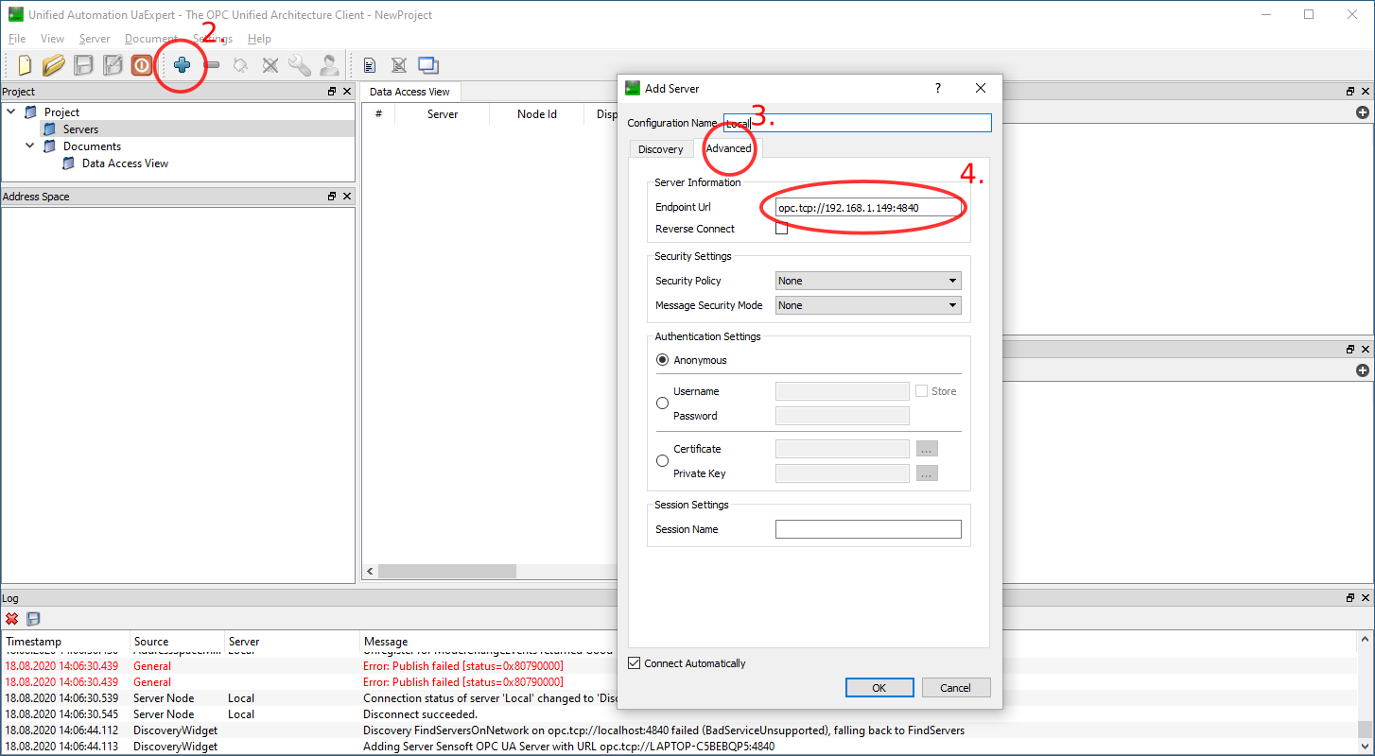The width and height of the screenshot is (1375, 756).
Task: Open the File menu
Action: point(17,39)
